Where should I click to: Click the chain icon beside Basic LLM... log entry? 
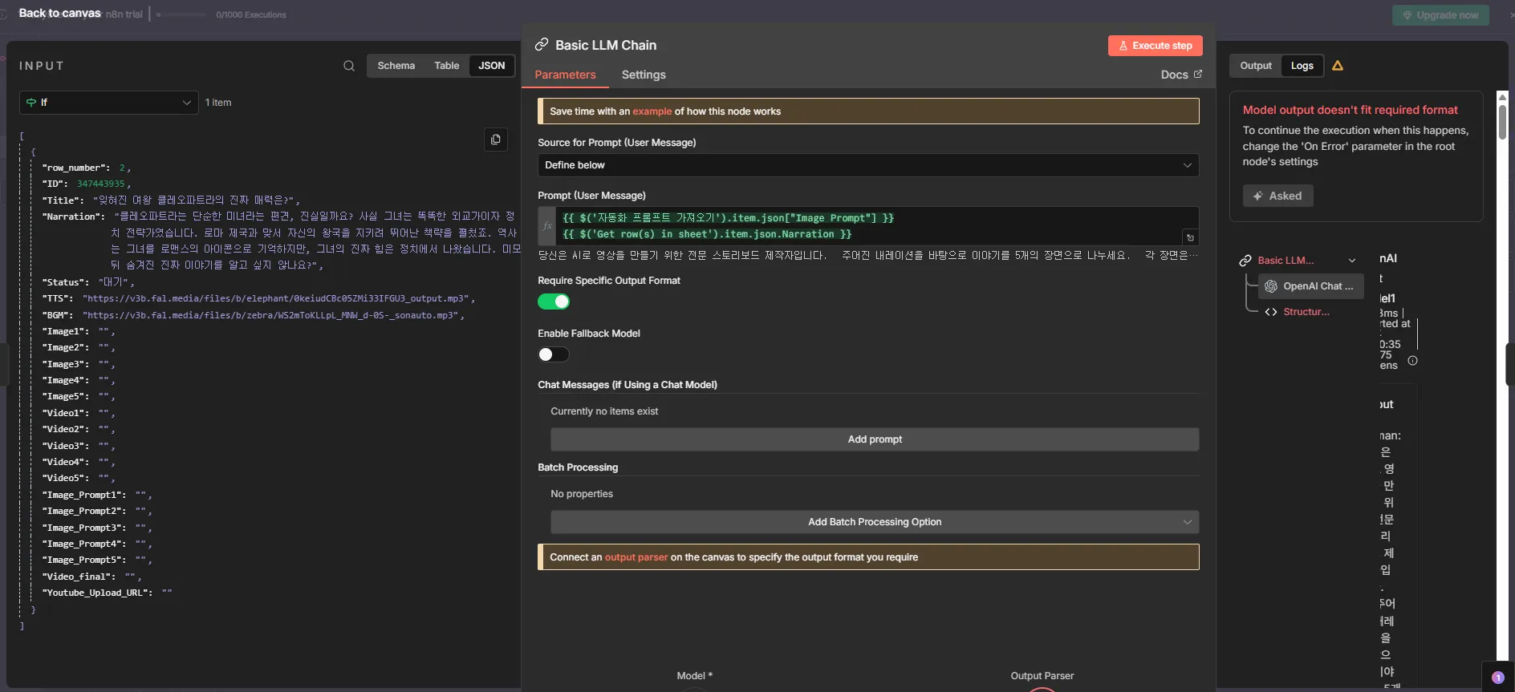[1245, 261]
